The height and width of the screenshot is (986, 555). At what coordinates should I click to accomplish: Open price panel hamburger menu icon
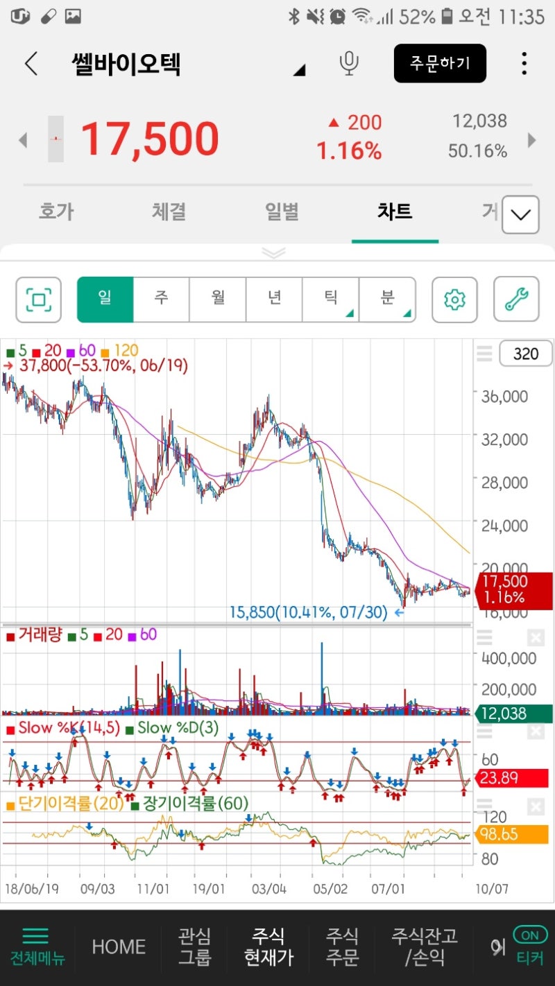[484, 354]
